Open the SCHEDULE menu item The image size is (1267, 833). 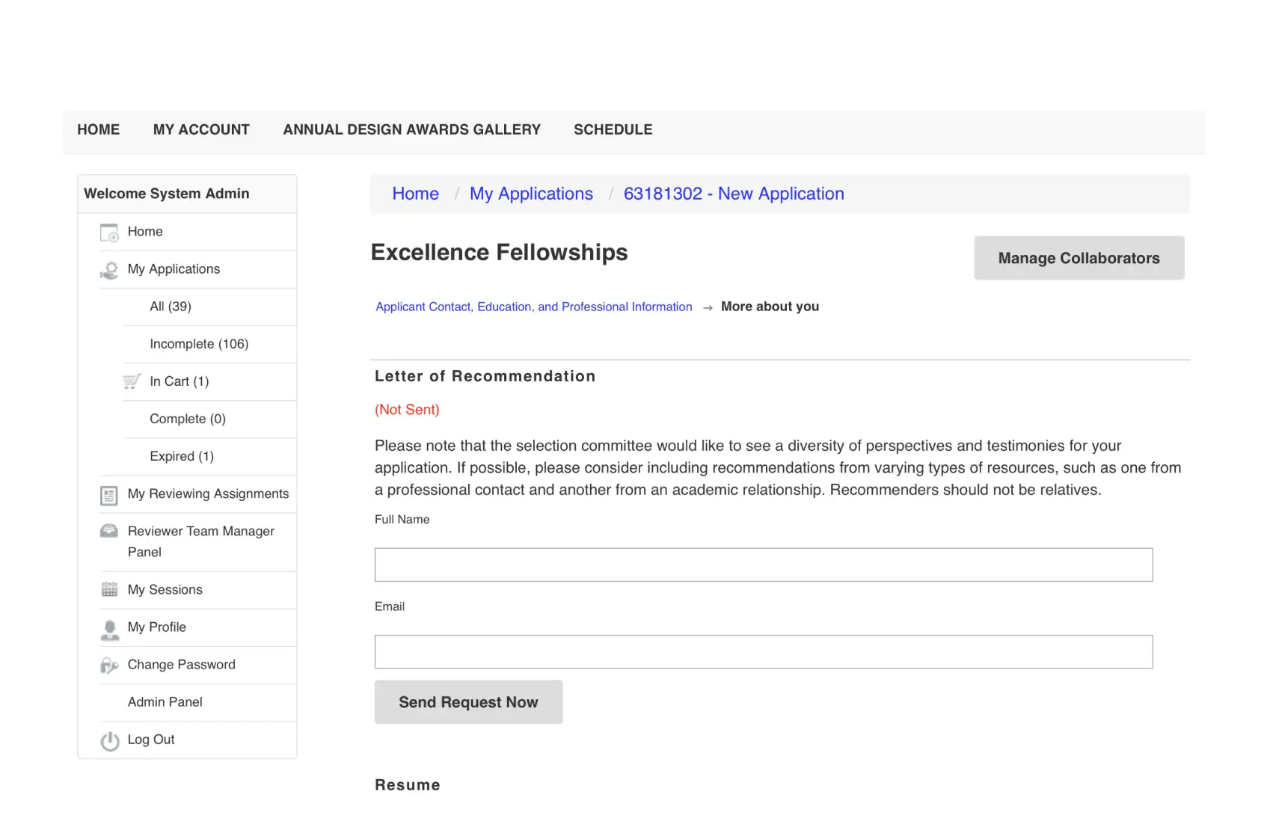(613, 129)
